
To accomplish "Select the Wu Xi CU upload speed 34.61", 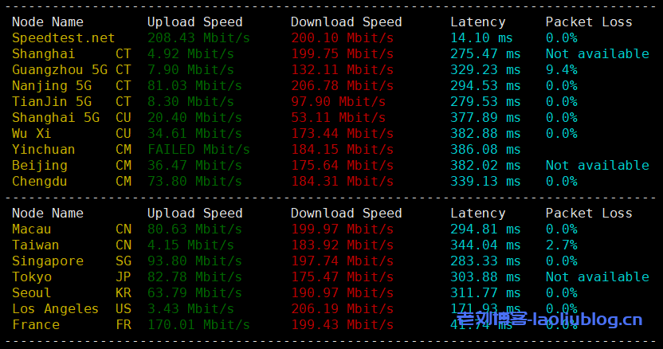I will pos(194,134).
